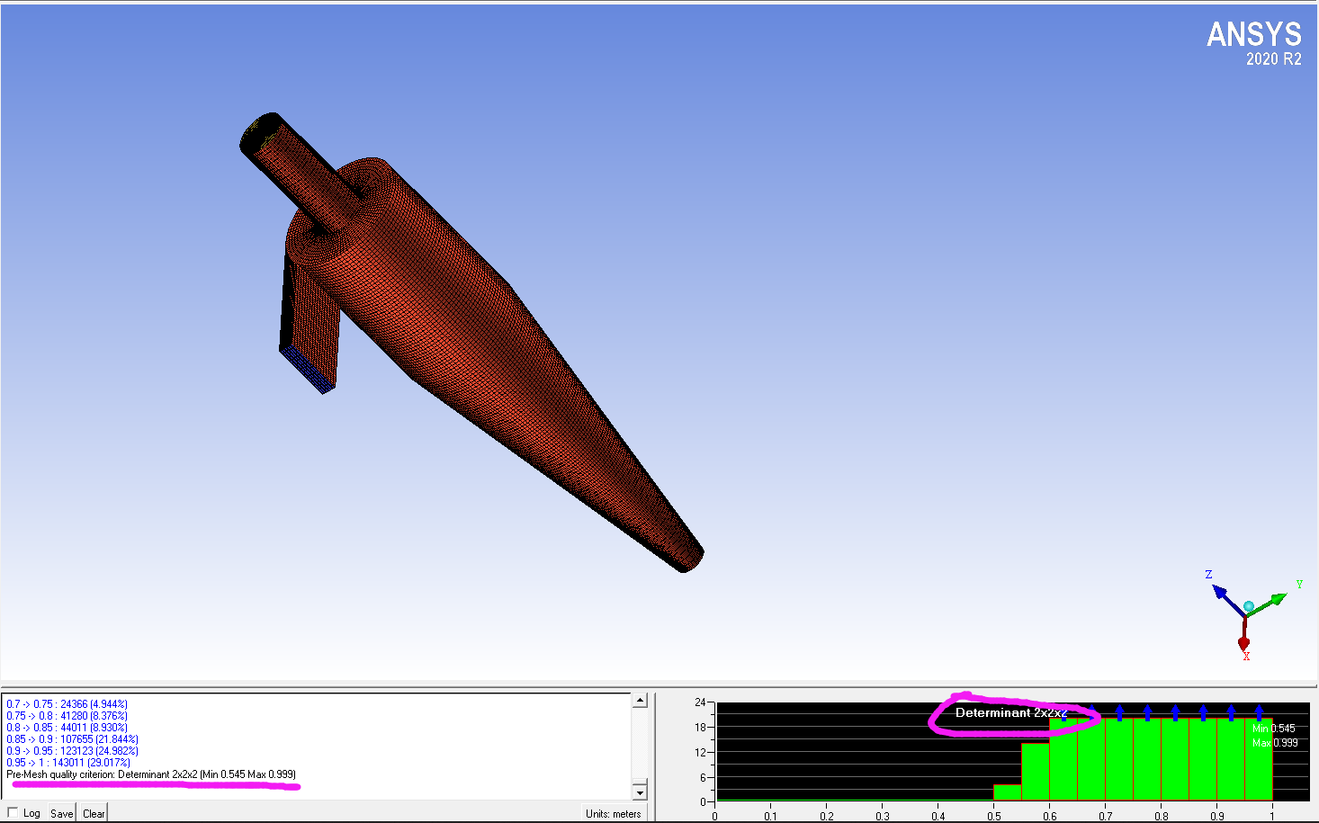This screenshot has width=1319, height=823.
Task: Select the 0.55 to 0.6 histogram bar
Action: coord(1035,772)
